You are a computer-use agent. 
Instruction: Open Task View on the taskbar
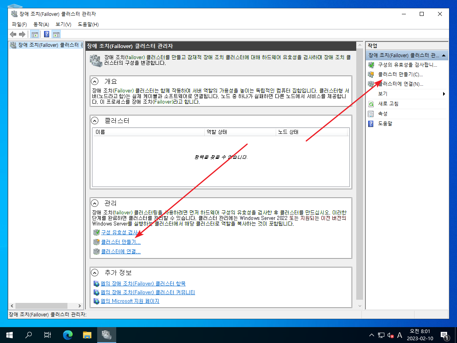click(x=48, y=335)
